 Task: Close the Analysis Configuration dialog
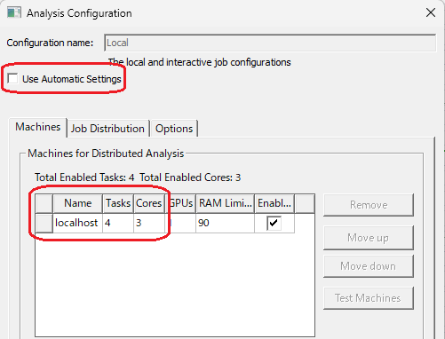tap(431, 12)
